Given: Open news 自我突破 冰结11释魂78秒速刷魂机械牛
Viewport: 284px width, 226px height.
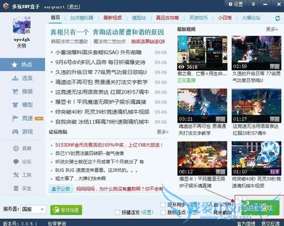Looking at the screenshot, I should pos(102,122).
